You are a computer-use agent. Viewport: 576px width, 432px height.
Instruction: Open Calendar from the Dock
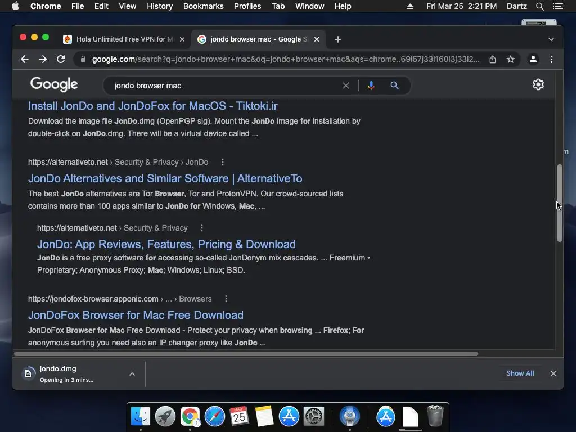pos(239,416)
